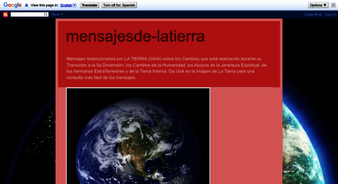The height and width of the screenshot is (184, 338).
Task: Open the Options dropdown button
Action: tap(318, 5)
